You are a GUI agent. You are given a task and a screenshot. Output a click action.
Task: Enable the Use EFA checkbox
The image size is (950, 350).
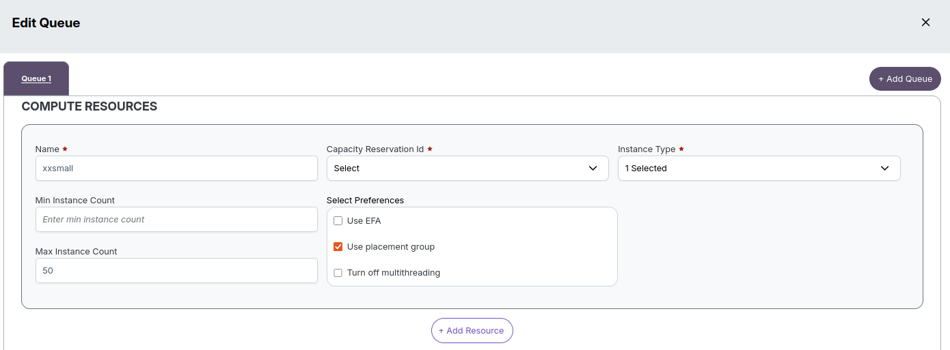338,221
